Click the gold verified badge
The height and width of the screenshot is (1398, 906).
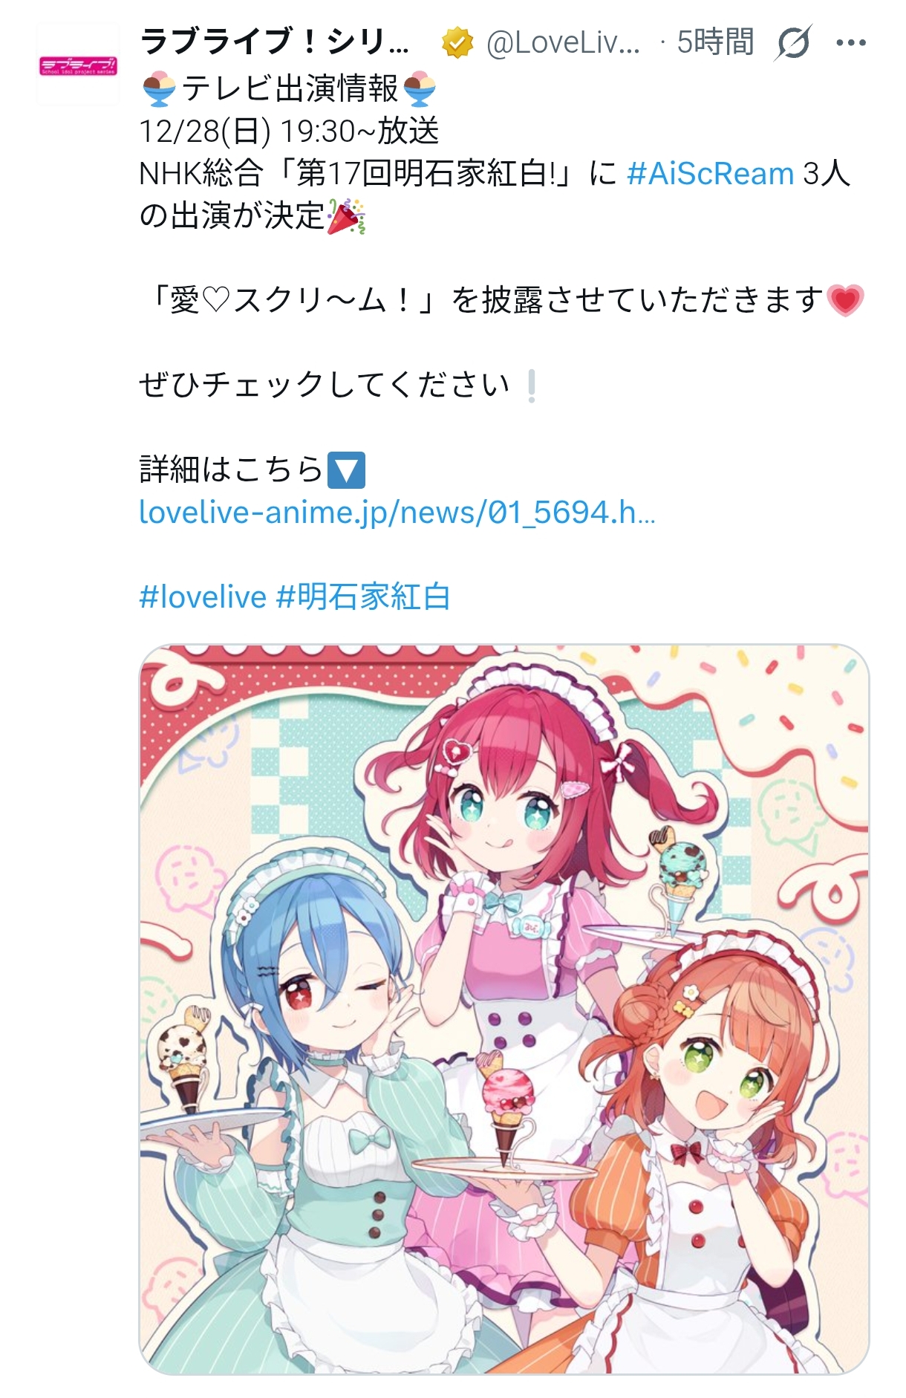pyautogui.click(x=457, y=42)
